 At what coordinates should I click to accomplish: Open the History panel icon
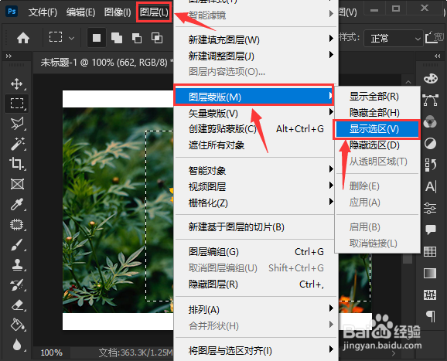point(431,165)
